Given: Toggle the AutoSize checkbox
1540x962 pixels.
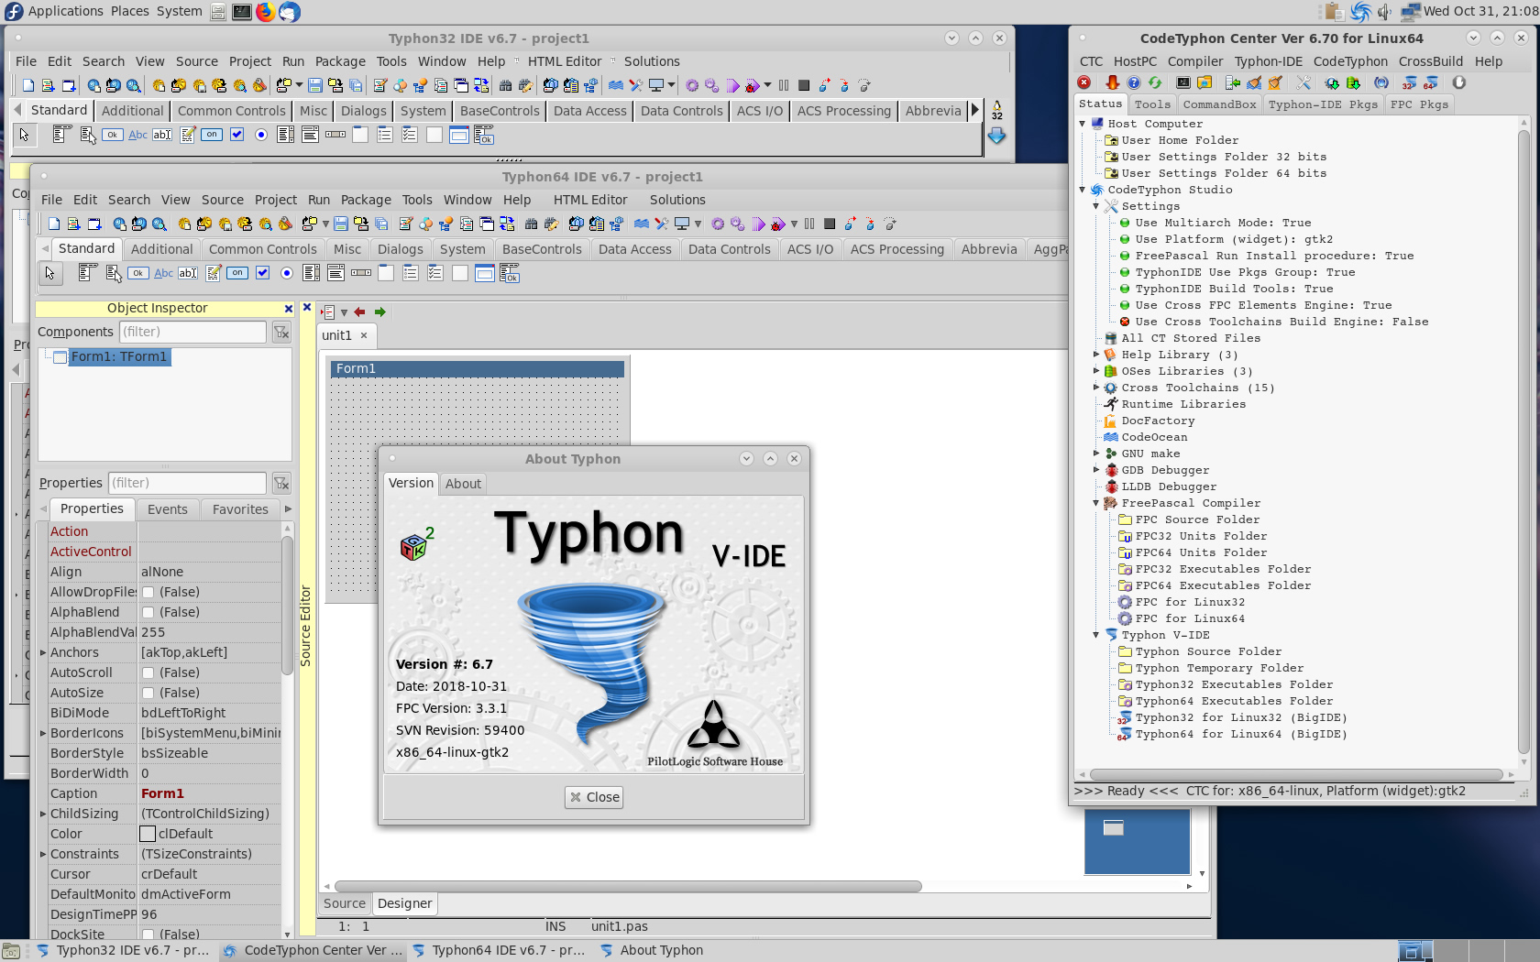Looking at the screenshot, I should coord(148,693).
